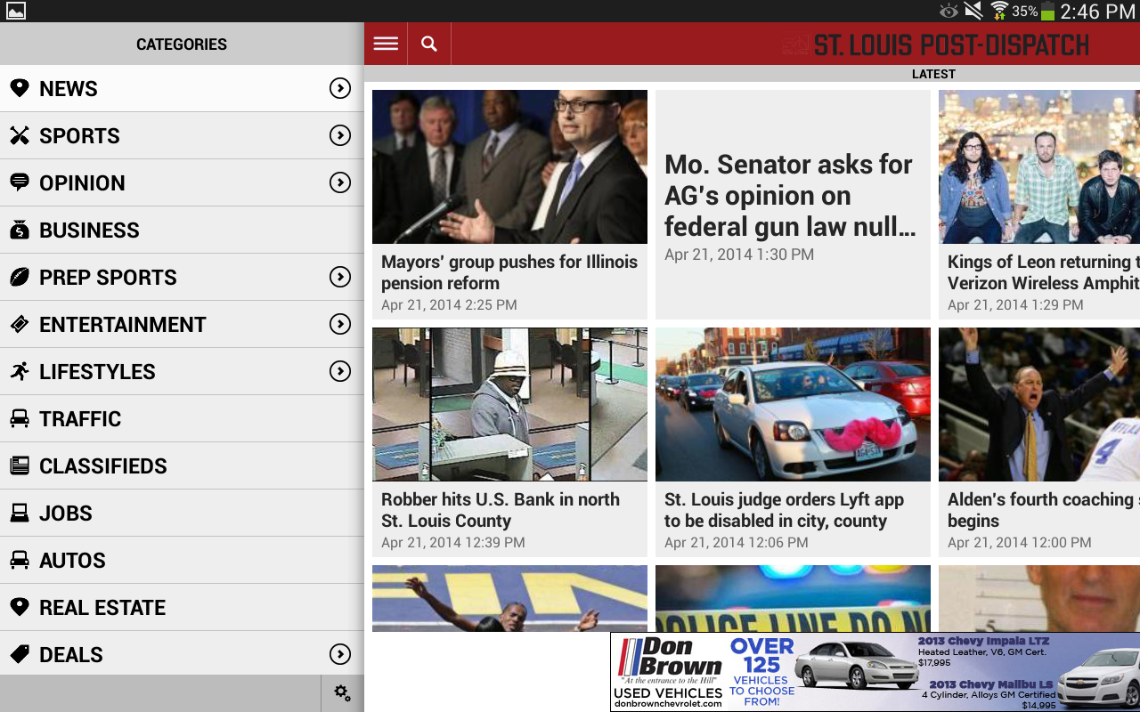Open the Lyft pink mustache car photo
This screenshot has height=712, width=1140.
(x=793, y=404)
